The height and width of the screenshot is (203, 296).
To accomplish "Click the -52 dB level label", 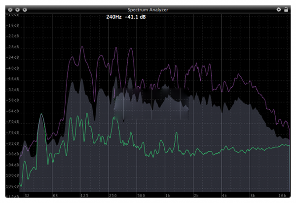I will 13,90.
